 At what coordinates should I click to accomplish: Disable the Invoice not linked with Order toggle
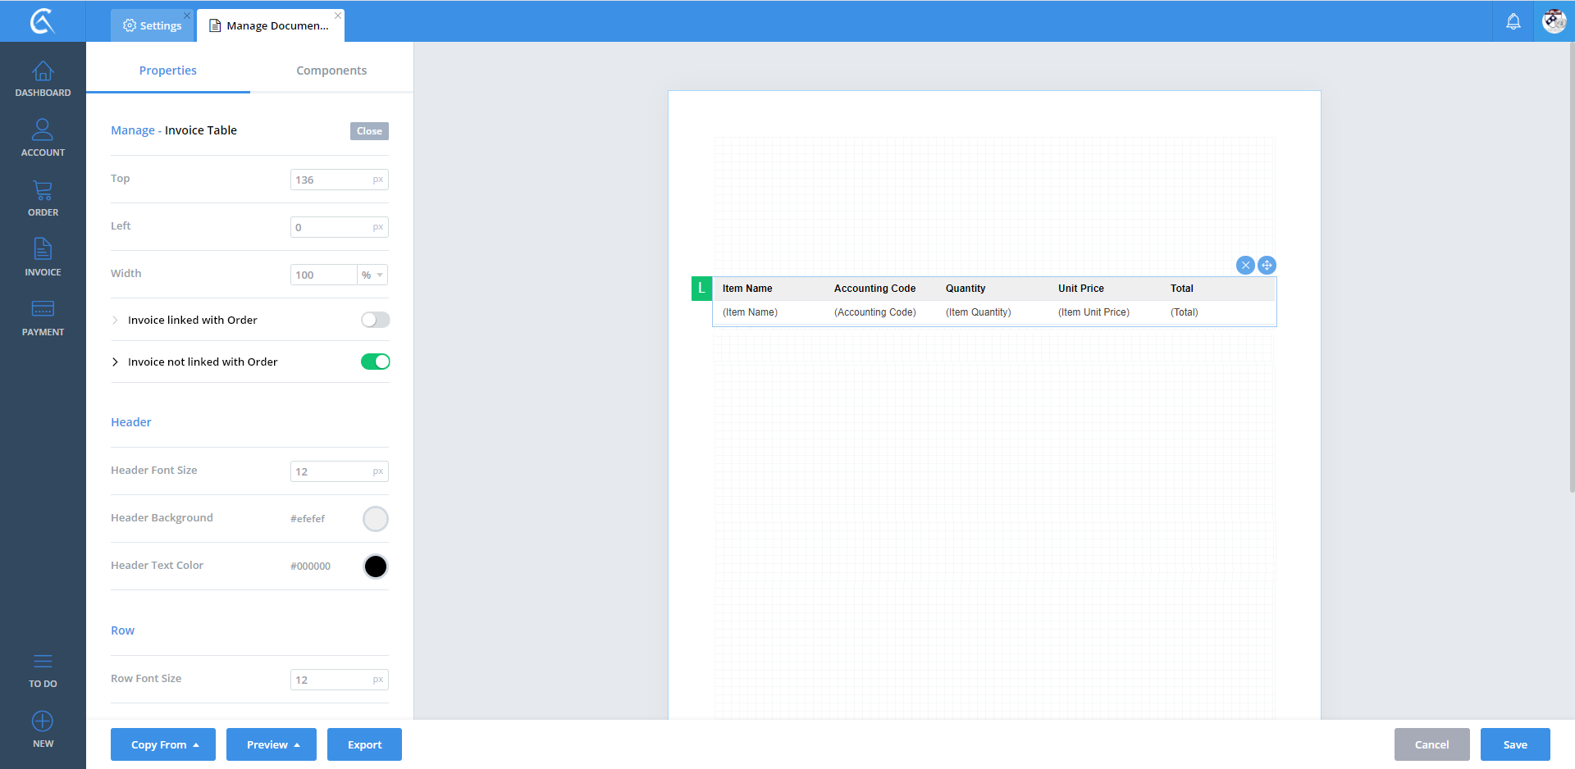coord(375,362)
